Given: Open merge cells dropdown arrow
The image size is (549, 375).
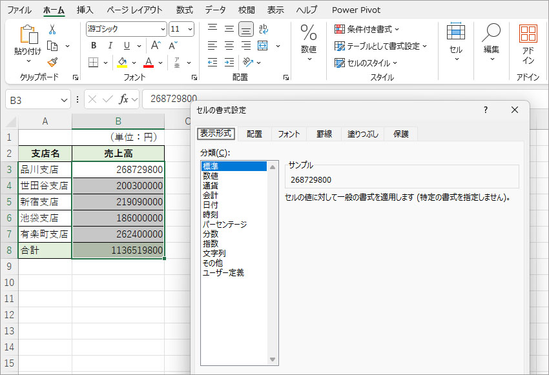Looking at the screenshot, I should pos(278,46).
